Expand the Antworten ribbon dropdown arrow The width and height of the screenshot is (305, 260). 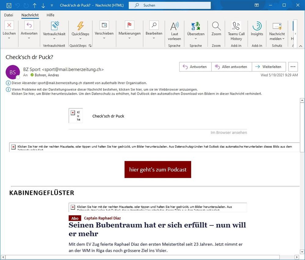29,38
